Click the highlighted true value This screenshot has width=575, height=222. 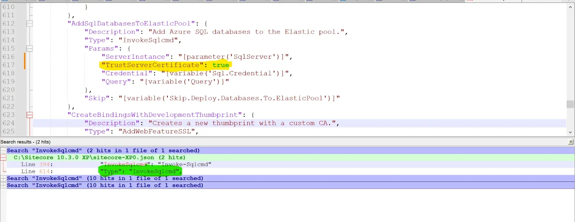tap(221, 65)
